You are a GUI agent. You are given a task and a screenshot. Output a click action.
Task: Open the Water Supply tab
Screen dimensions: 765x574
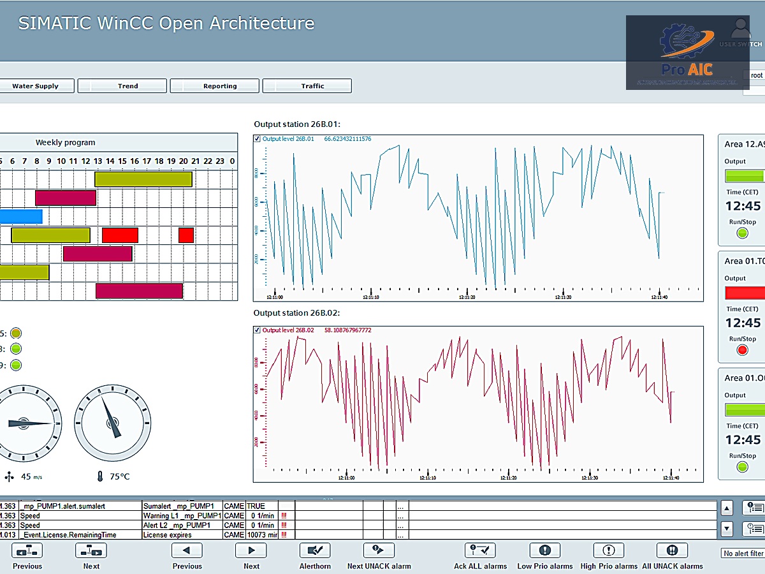(37, 86)
